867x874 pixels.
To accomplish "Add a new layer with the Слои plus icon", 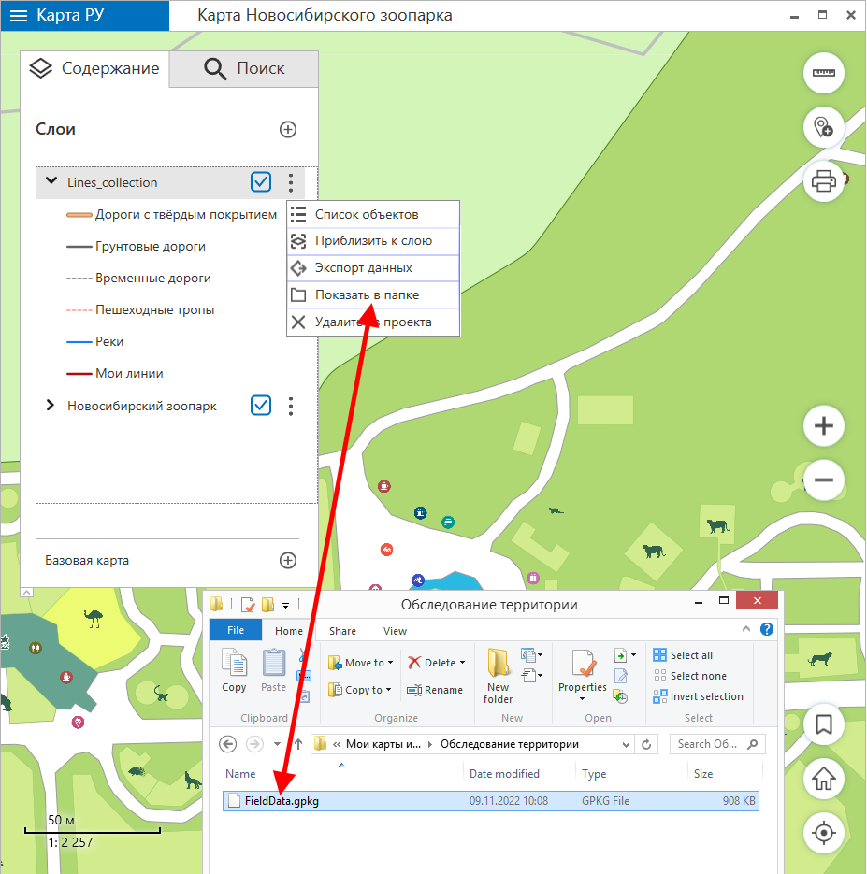I will (x=288, y=129).
